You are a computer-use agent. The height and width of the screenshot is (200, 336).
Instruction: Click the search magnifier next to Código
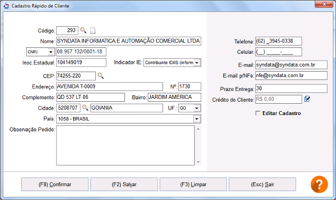coord(83,30)
